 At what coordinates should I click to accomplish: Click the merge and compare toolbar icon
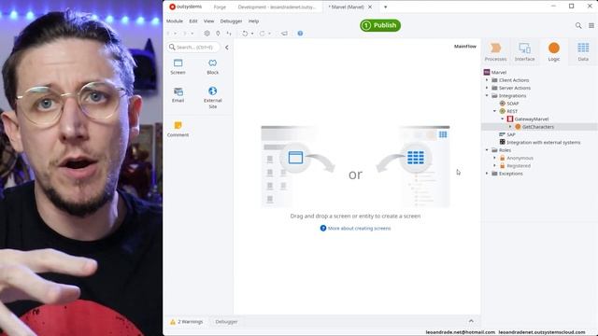[229, 34]
